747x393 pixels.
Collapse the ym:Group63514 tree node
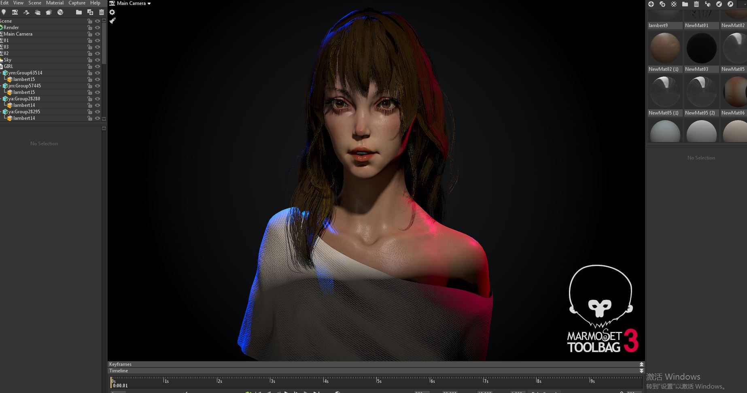pos(1,73)
